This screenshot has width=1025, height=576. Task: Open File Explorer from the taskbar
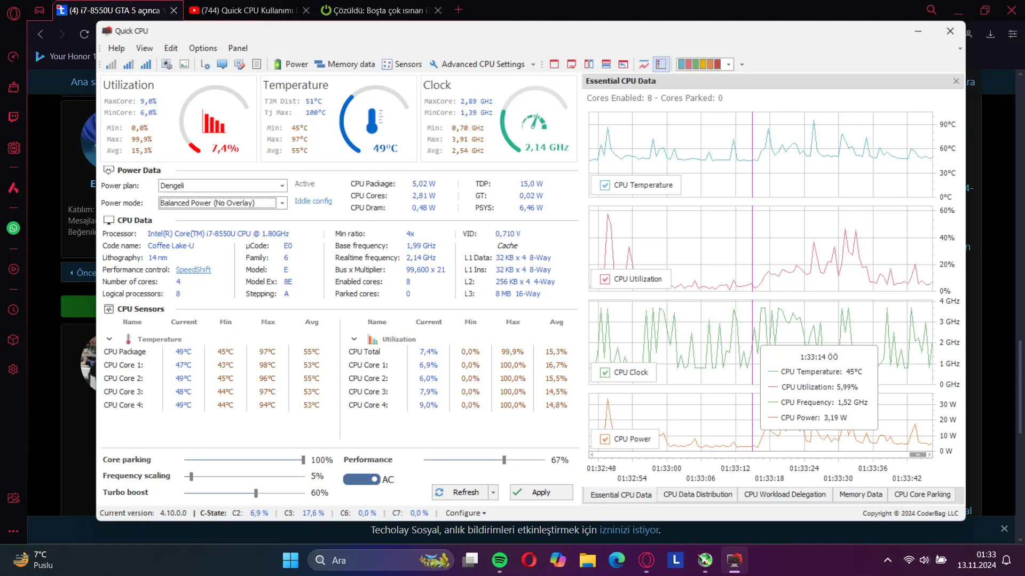[x=588, y=560]
